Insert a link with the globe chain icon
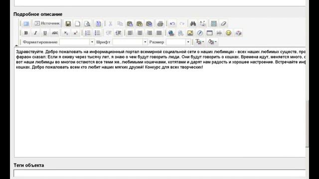319x179 pixels. click(x=171, y=33)
